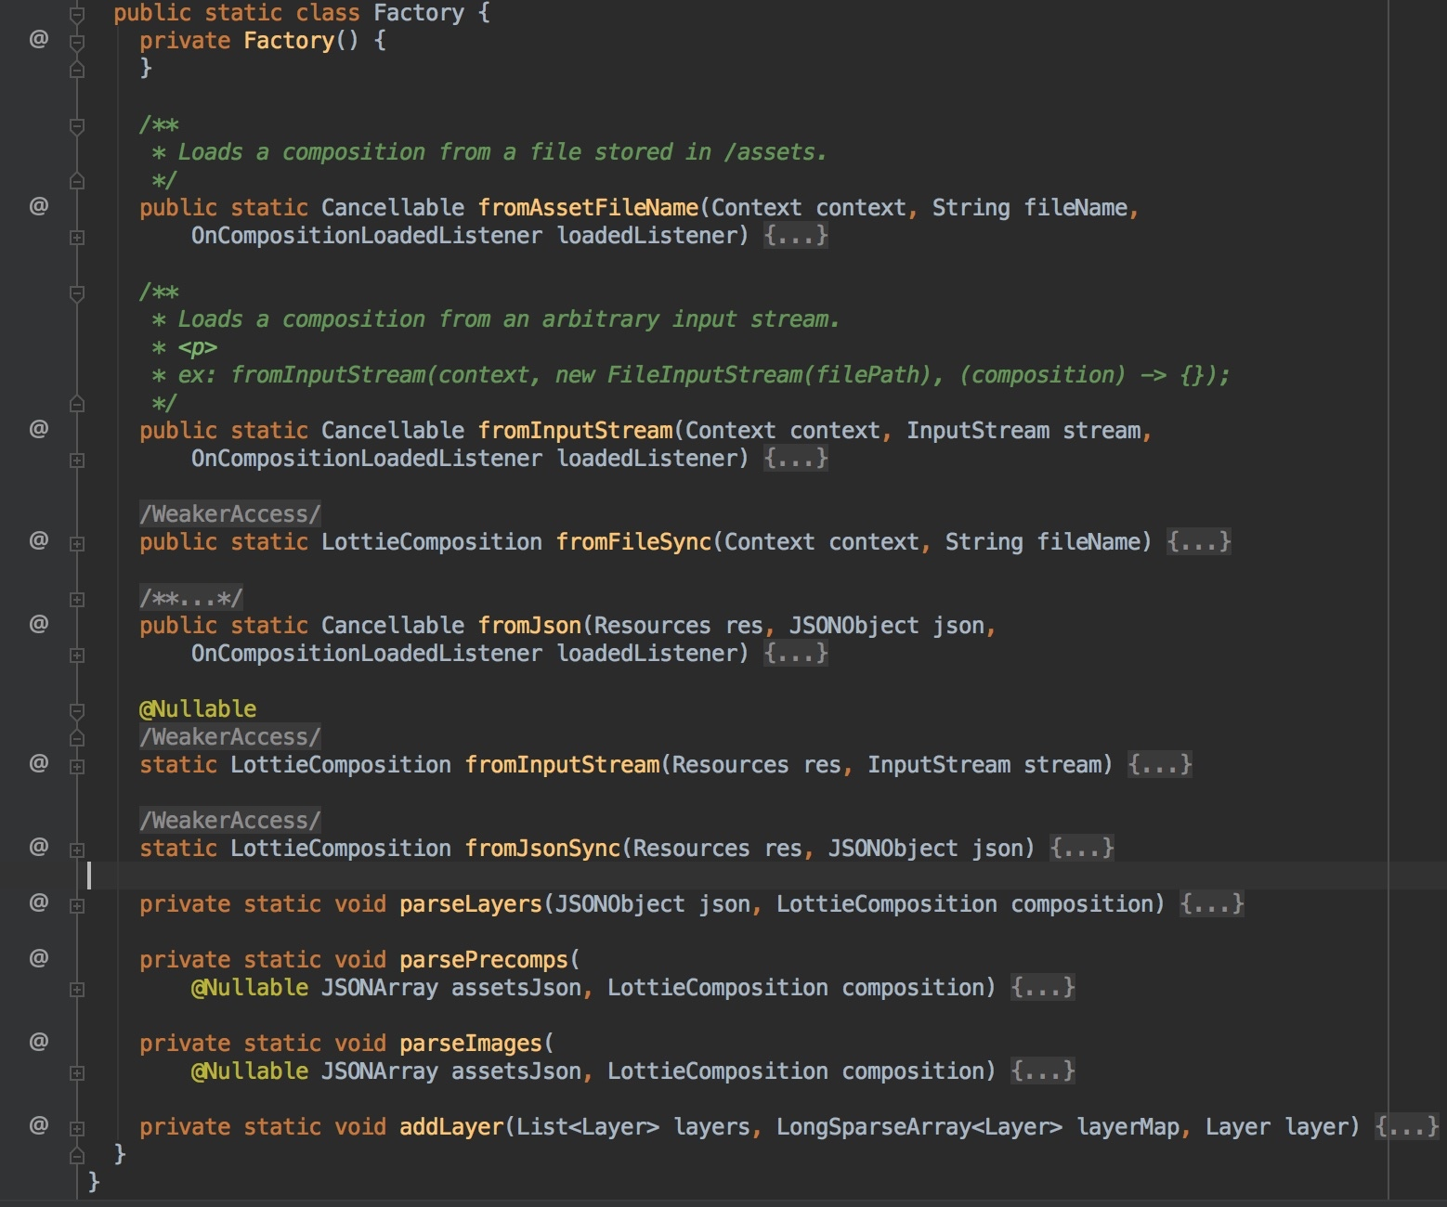
Task: Click the parsePrecomps method name
Action: 484,960
